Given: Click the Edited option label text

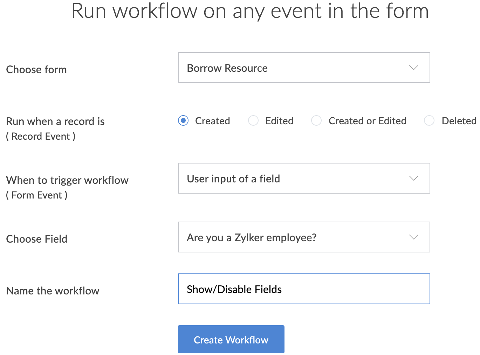Looking at the screenshot, I should (279, 121).
